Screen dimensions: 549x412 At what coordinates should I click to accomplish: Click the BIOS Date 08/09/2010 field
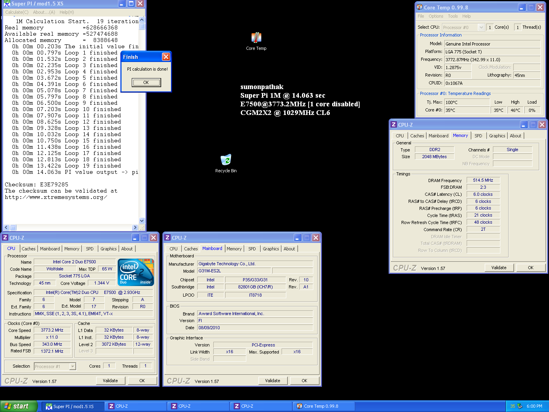tap(255, 328)
